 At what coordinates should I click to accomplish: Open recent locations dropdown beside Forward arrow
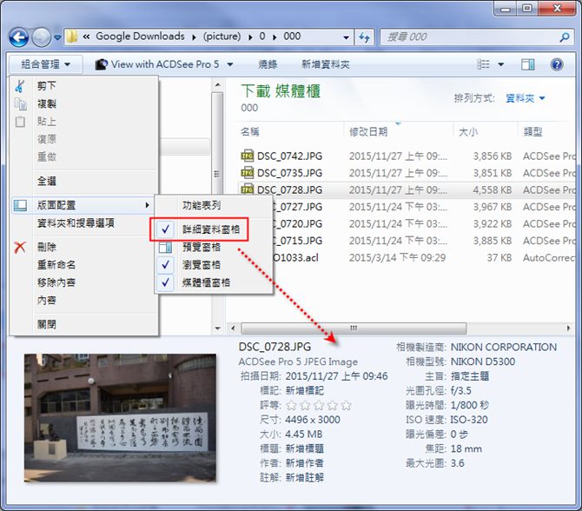[57, 37]
